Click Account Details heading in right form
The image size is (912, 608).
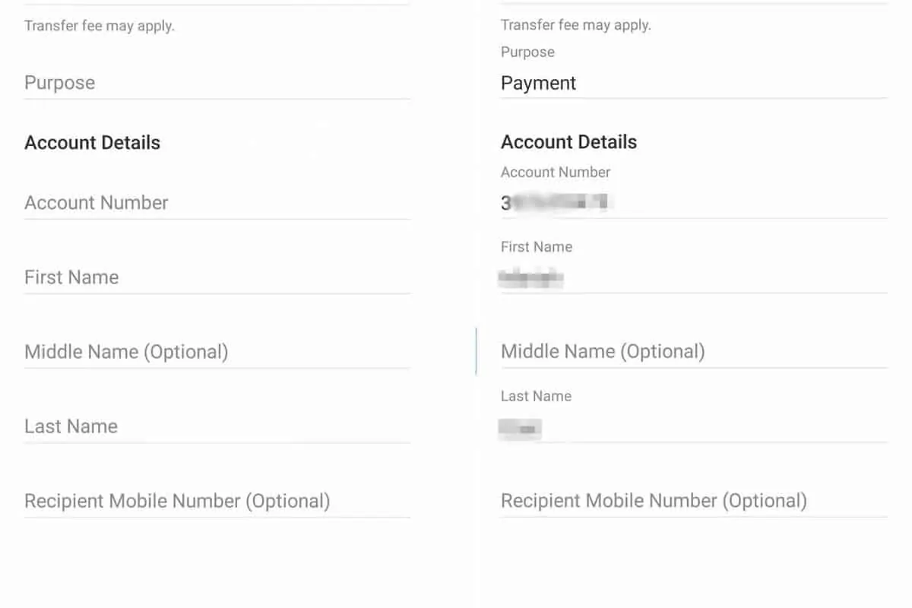(569, 142)
